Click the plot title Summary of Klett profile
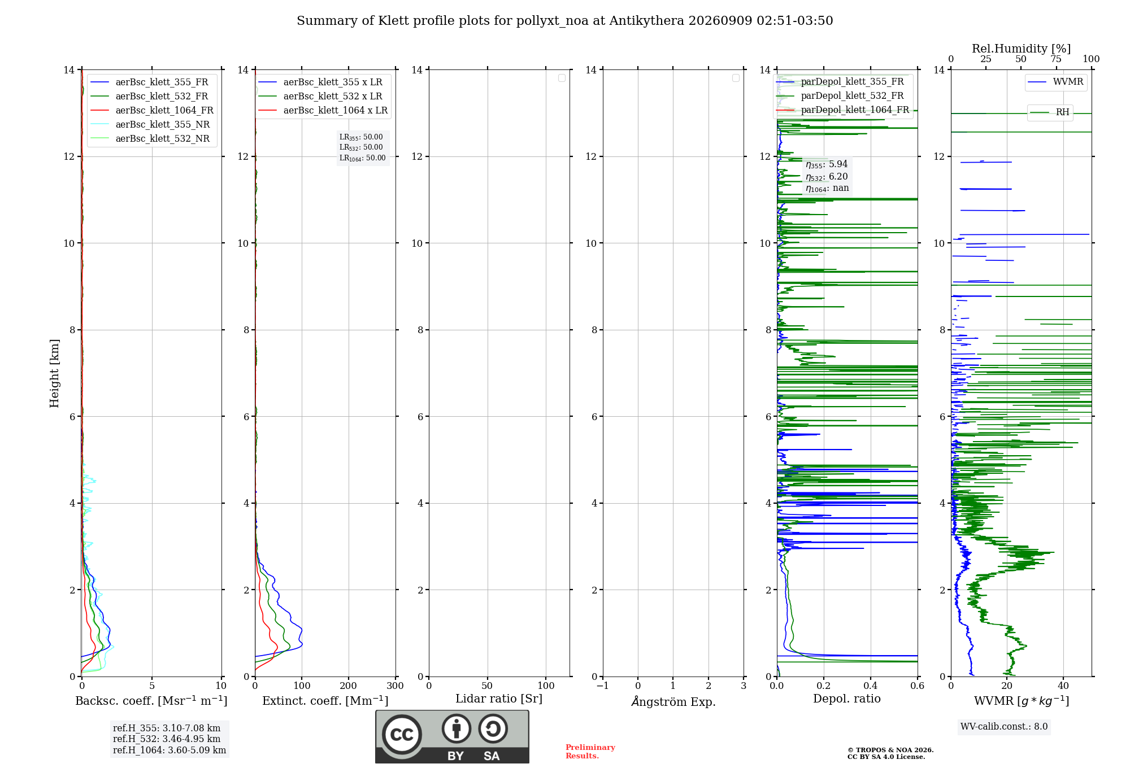The image size is (1130, 768). click(x=565, y=21)
